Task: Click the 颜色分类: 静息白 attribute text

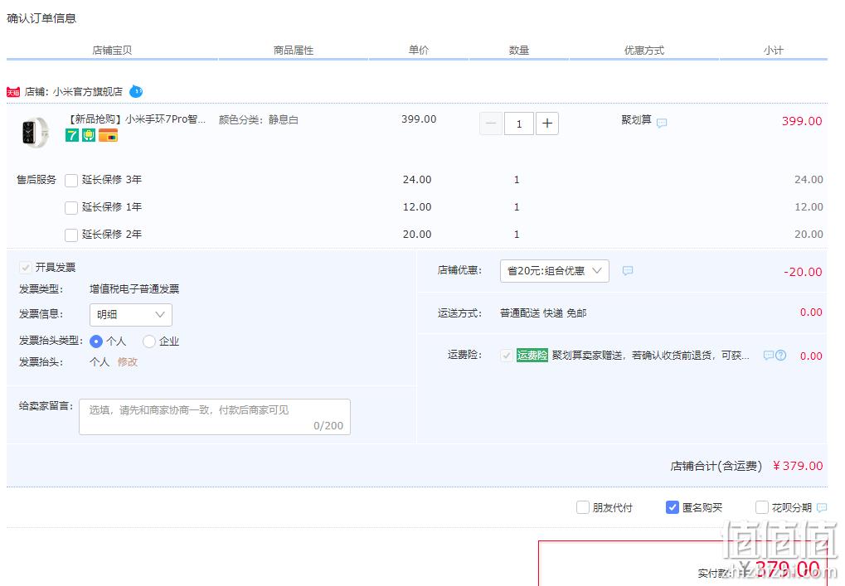Action: point(258,119)
